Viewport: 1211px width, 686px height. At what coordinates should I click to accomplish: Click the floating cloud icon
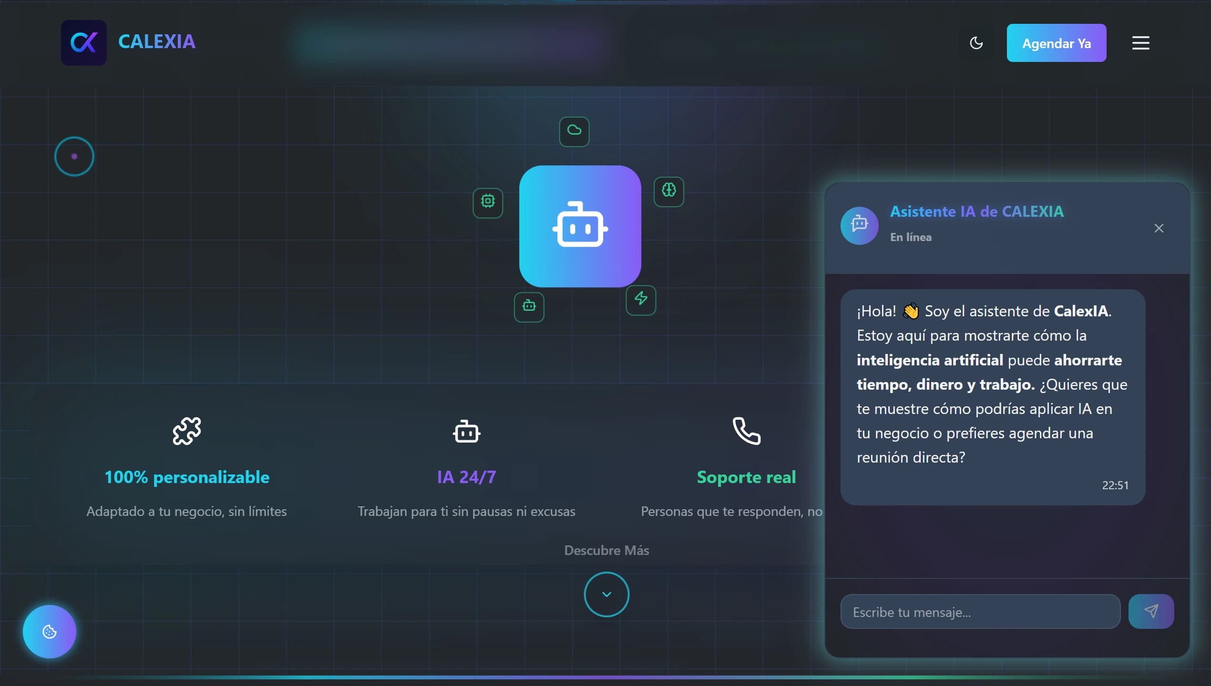coord(574,131)
